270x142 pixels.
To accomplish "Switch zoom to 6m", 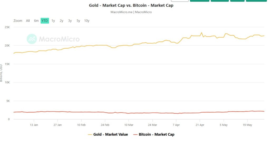I will pyautogui.click(x=36, y=21).
